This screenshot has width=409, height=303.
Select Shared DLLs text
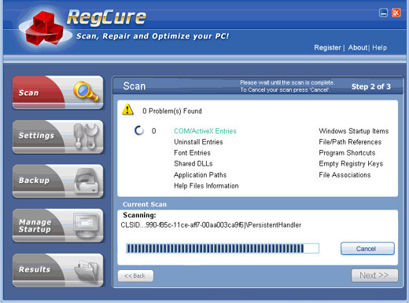point(193,163)
